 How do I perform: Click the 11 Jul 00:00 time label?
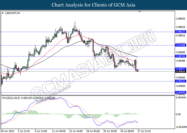(x=59, y=131)
